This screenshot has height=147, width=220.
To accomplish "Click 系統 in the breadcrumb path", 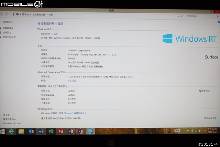I will (x=51, y=15).
